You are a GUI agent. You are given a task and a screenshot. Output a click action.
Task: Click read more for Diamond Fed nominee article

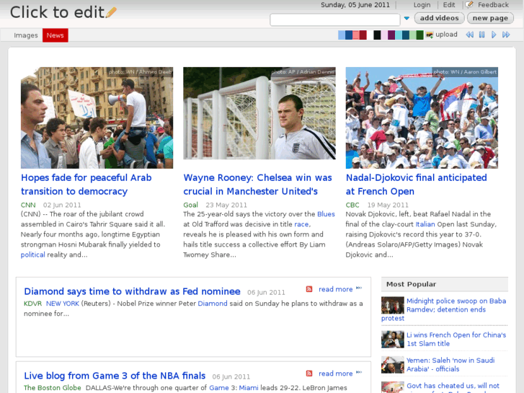click(x=336, y=289)
